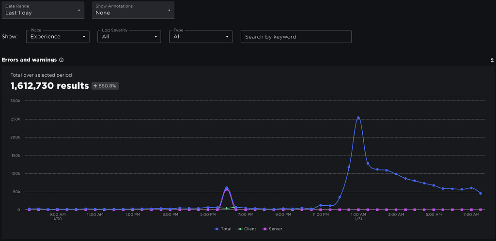
Task: Focus the Search by keyword field
Action: pyautogui.click(x=296, y=37)
